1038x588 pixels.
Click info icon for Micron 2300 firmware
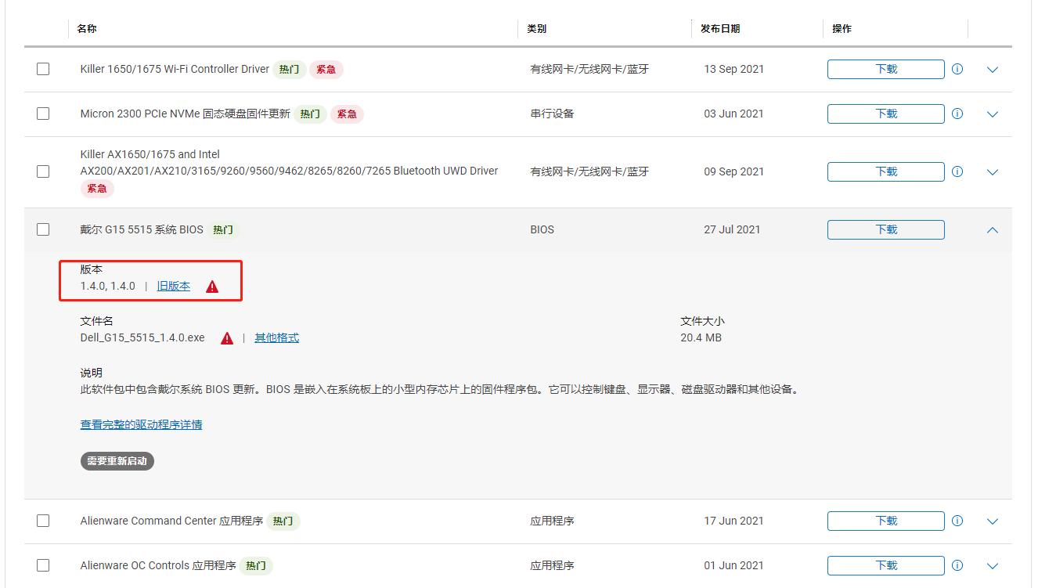pyautogui.click(x=957, y=114)
